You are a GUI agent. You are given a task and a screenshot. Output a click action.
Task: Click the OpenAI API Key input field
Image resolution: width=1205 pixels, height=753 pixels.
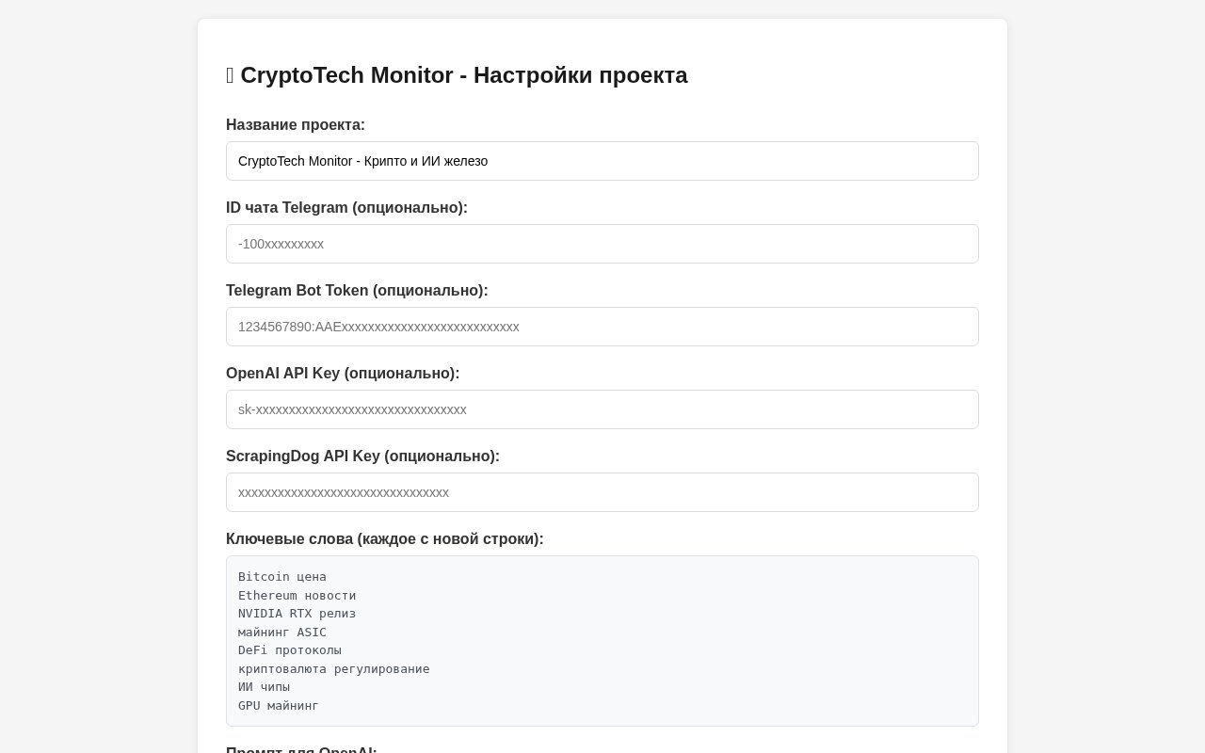602,409
